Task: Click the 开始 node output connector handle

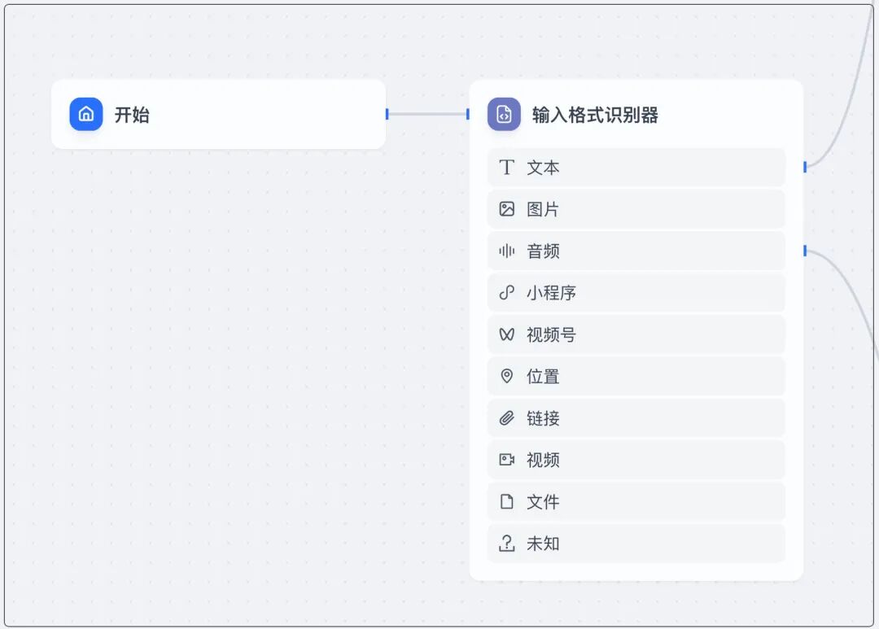Action: (387, 115)
